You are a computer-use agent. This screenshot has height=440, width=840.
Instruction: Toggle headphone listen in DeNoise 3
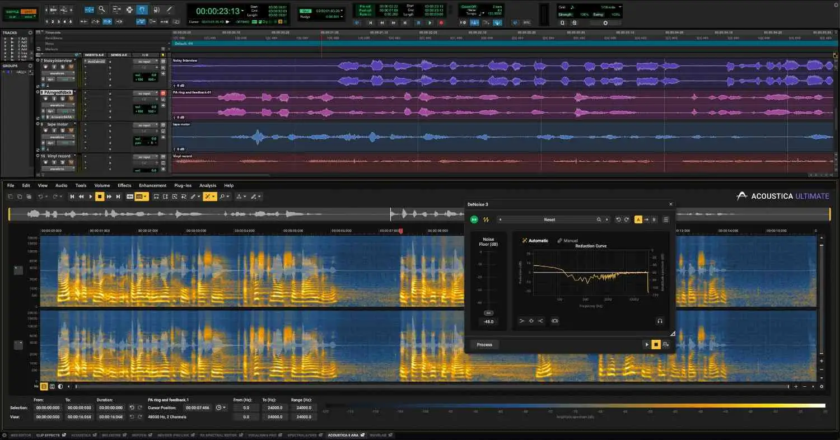(x=660, y=321)
